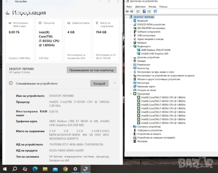The height and width of the screenshot is (173, 218).
Task: Switch to Settings gear on the taskbar
Action: coord(75,169)
